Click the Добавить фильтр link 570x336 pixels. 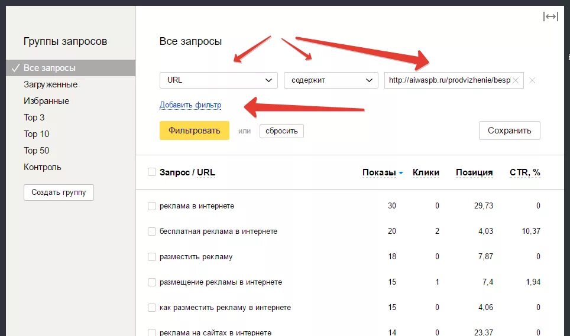coord(190,105)
